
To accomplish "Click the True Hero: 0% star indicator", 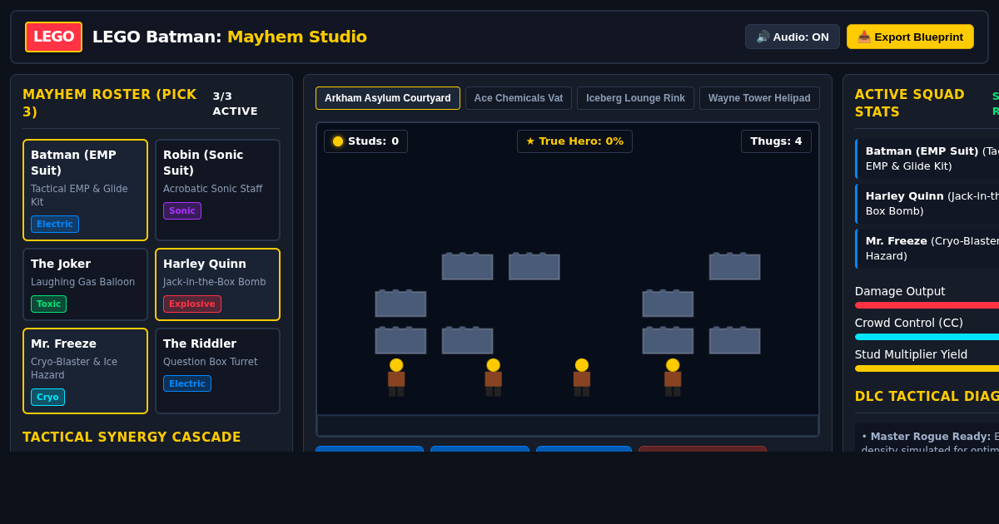I will pyautogui.click(x=574, y=141).
